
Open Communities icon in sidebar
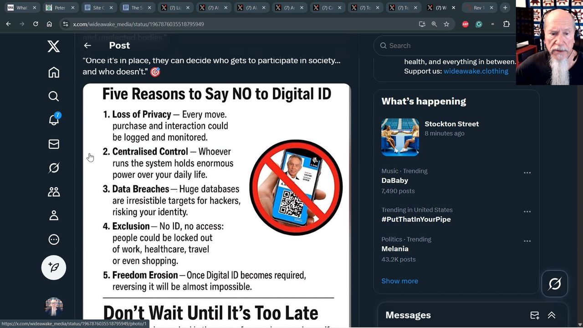[x=54, y=192]
